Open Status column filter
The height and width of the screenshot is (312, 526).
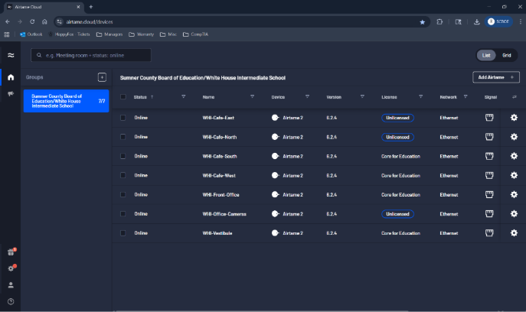[184, 97]
